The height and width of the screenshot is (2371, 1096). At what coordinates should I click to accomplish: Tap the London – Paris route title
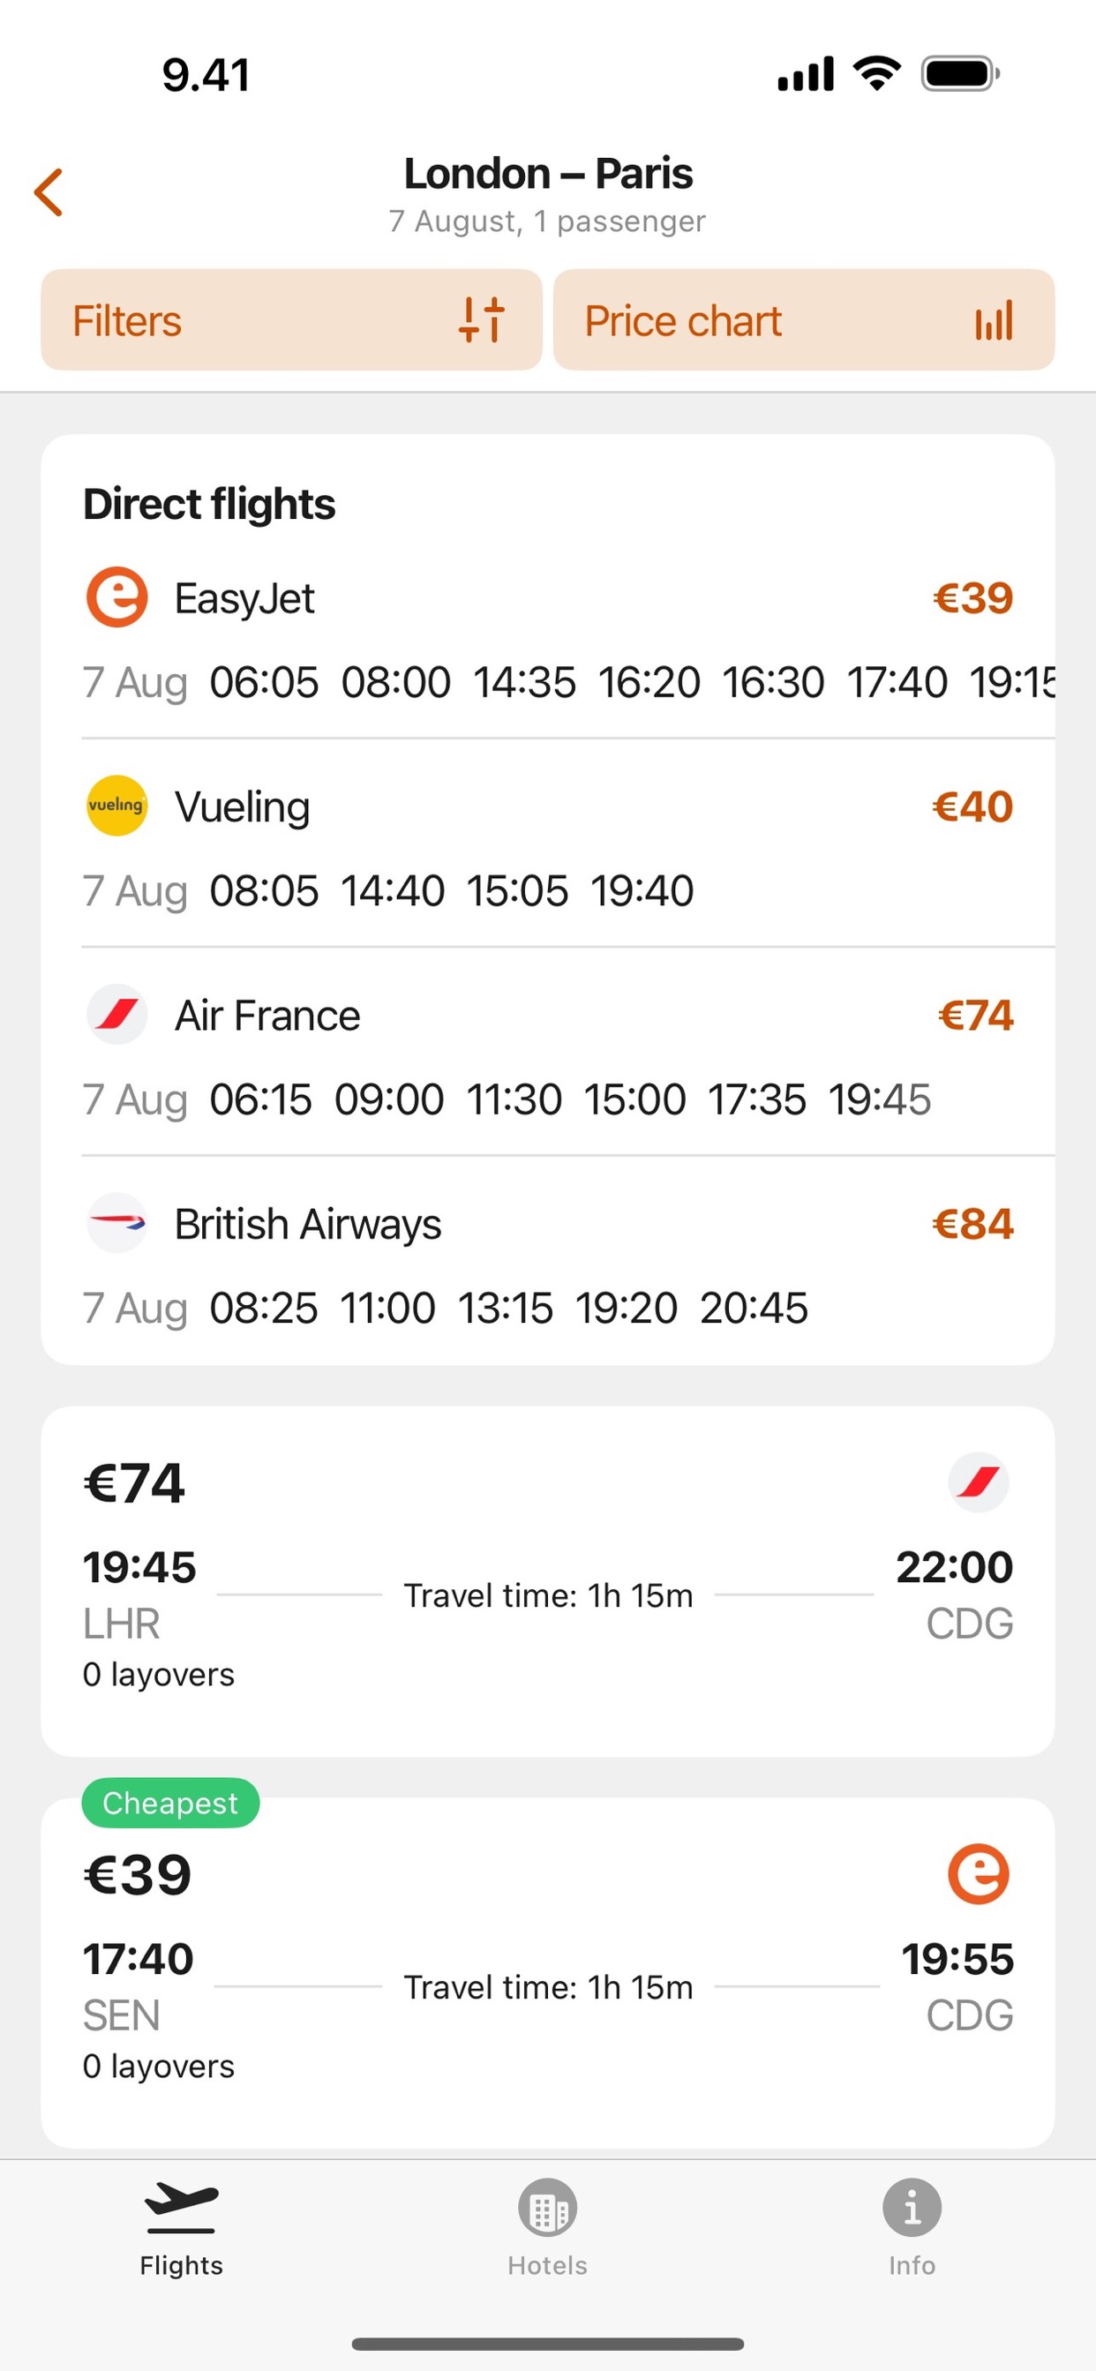547,174
